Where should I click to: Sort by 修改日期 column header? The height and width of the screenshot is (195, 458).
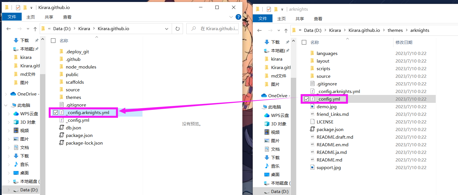(404, 42)
